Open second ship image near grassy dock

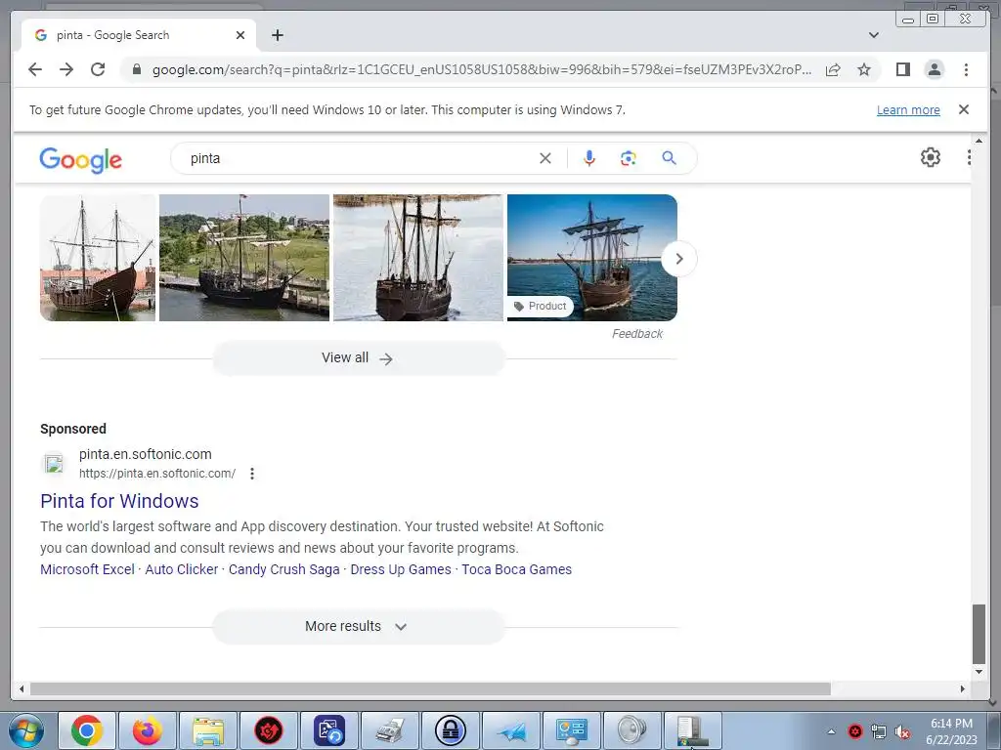point(243,258)
